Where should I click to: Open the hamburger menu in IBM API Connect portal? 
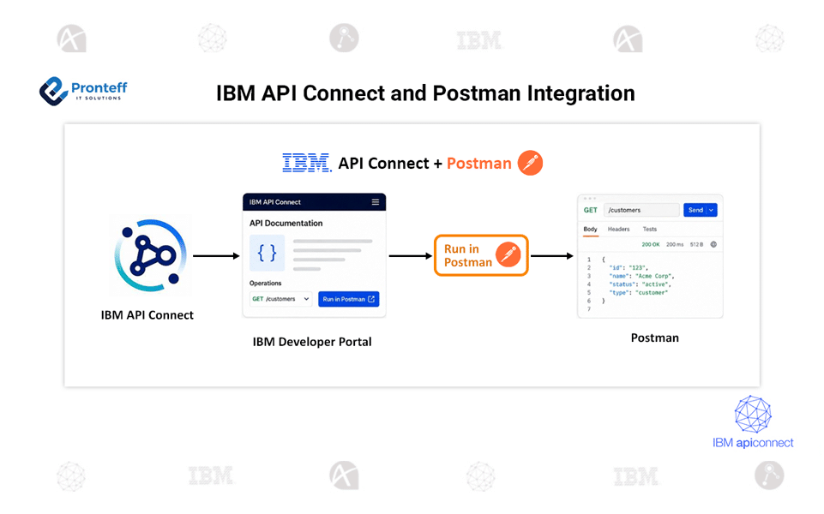(376, 202)
